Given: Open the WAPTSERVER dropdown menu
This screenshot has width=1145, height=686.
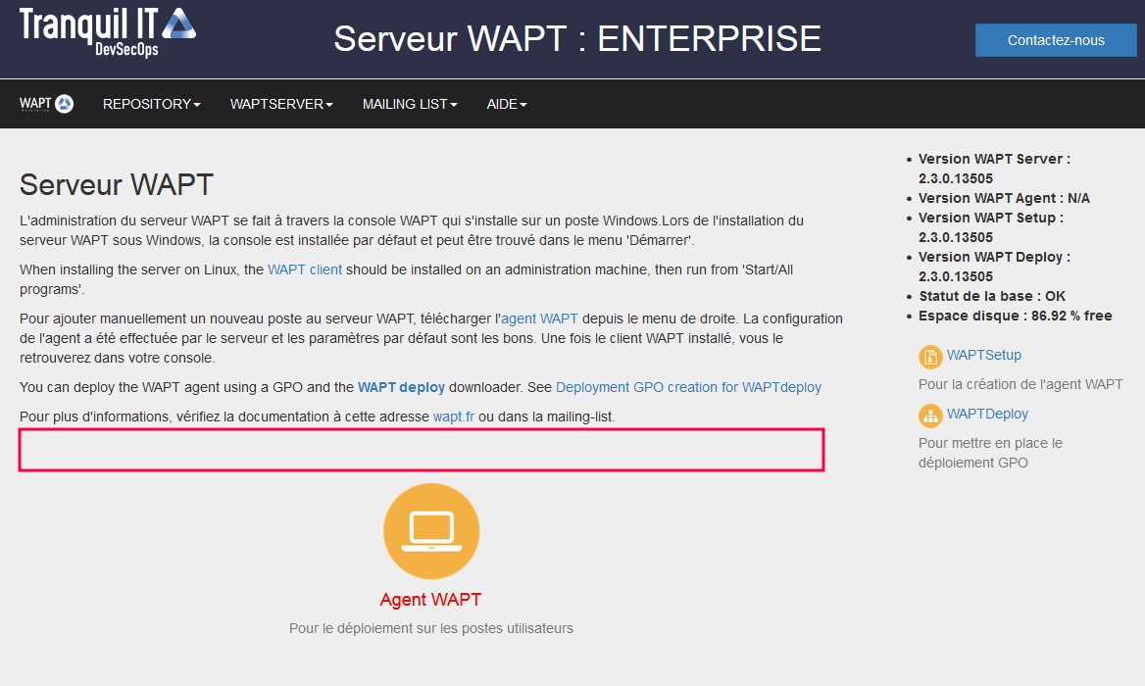Looking at the screenshot, I should [281, 104].
